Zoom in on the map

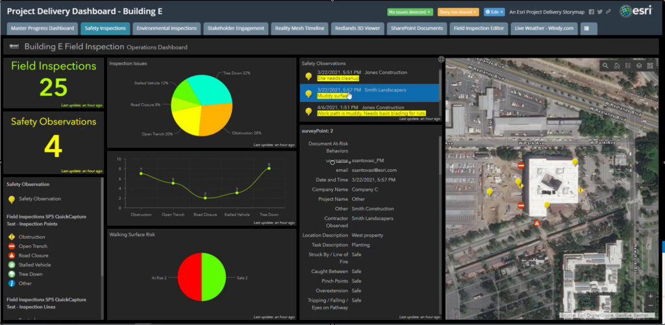[651, 296]
